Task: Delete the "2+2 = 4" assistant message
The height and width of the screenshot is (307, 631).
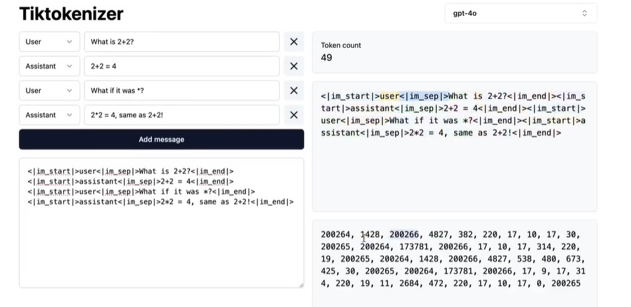Action: pos(293,66)
